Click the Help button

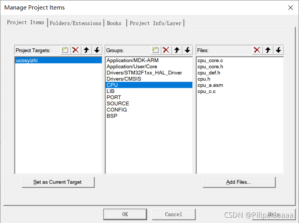coord(273,214)
